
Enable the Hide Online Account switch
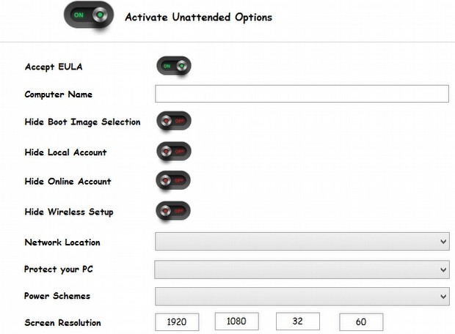coord(173,181)
